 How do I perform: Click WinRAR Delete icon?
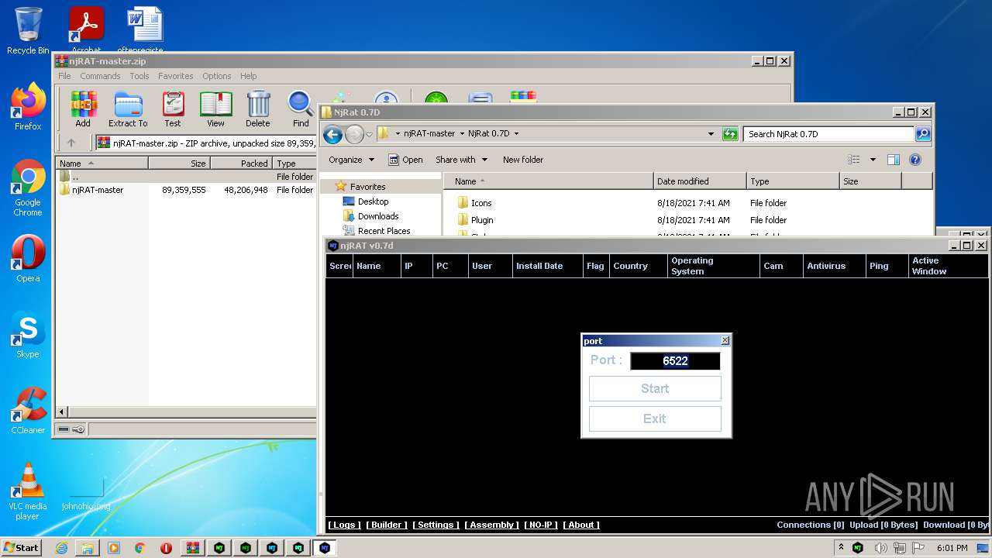pyautogui.click(x=258, y=108)
